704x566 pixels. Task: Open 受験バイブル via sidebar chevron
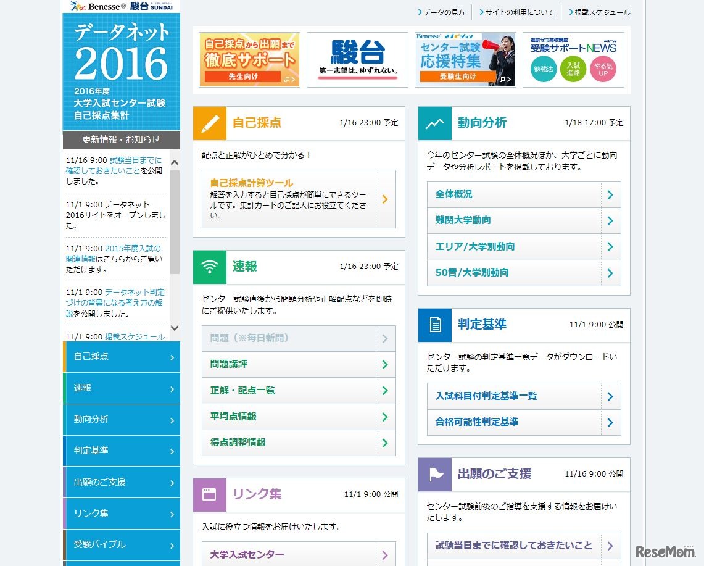tap(173, 545)
